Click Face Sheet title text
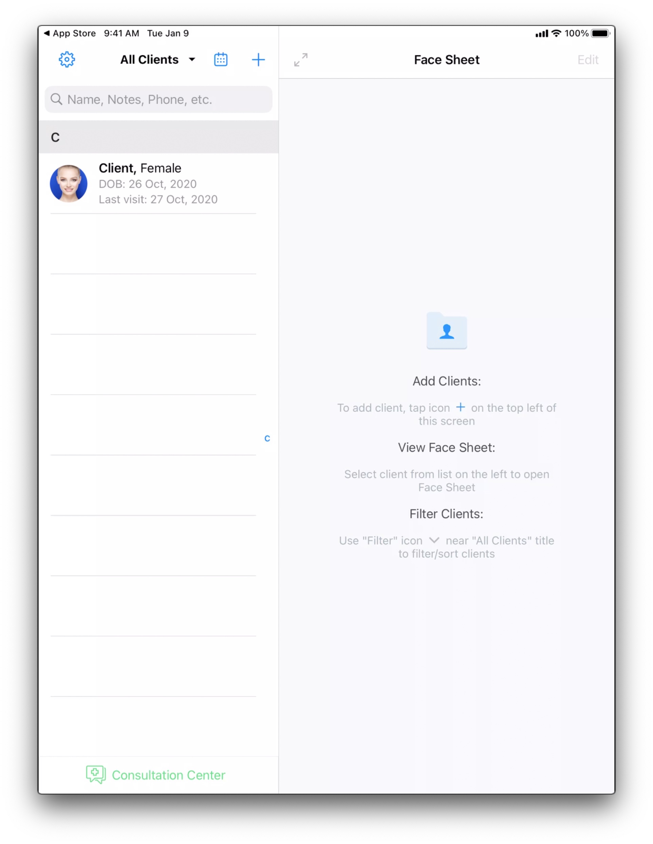653x844 pixels. click(447, 59)
